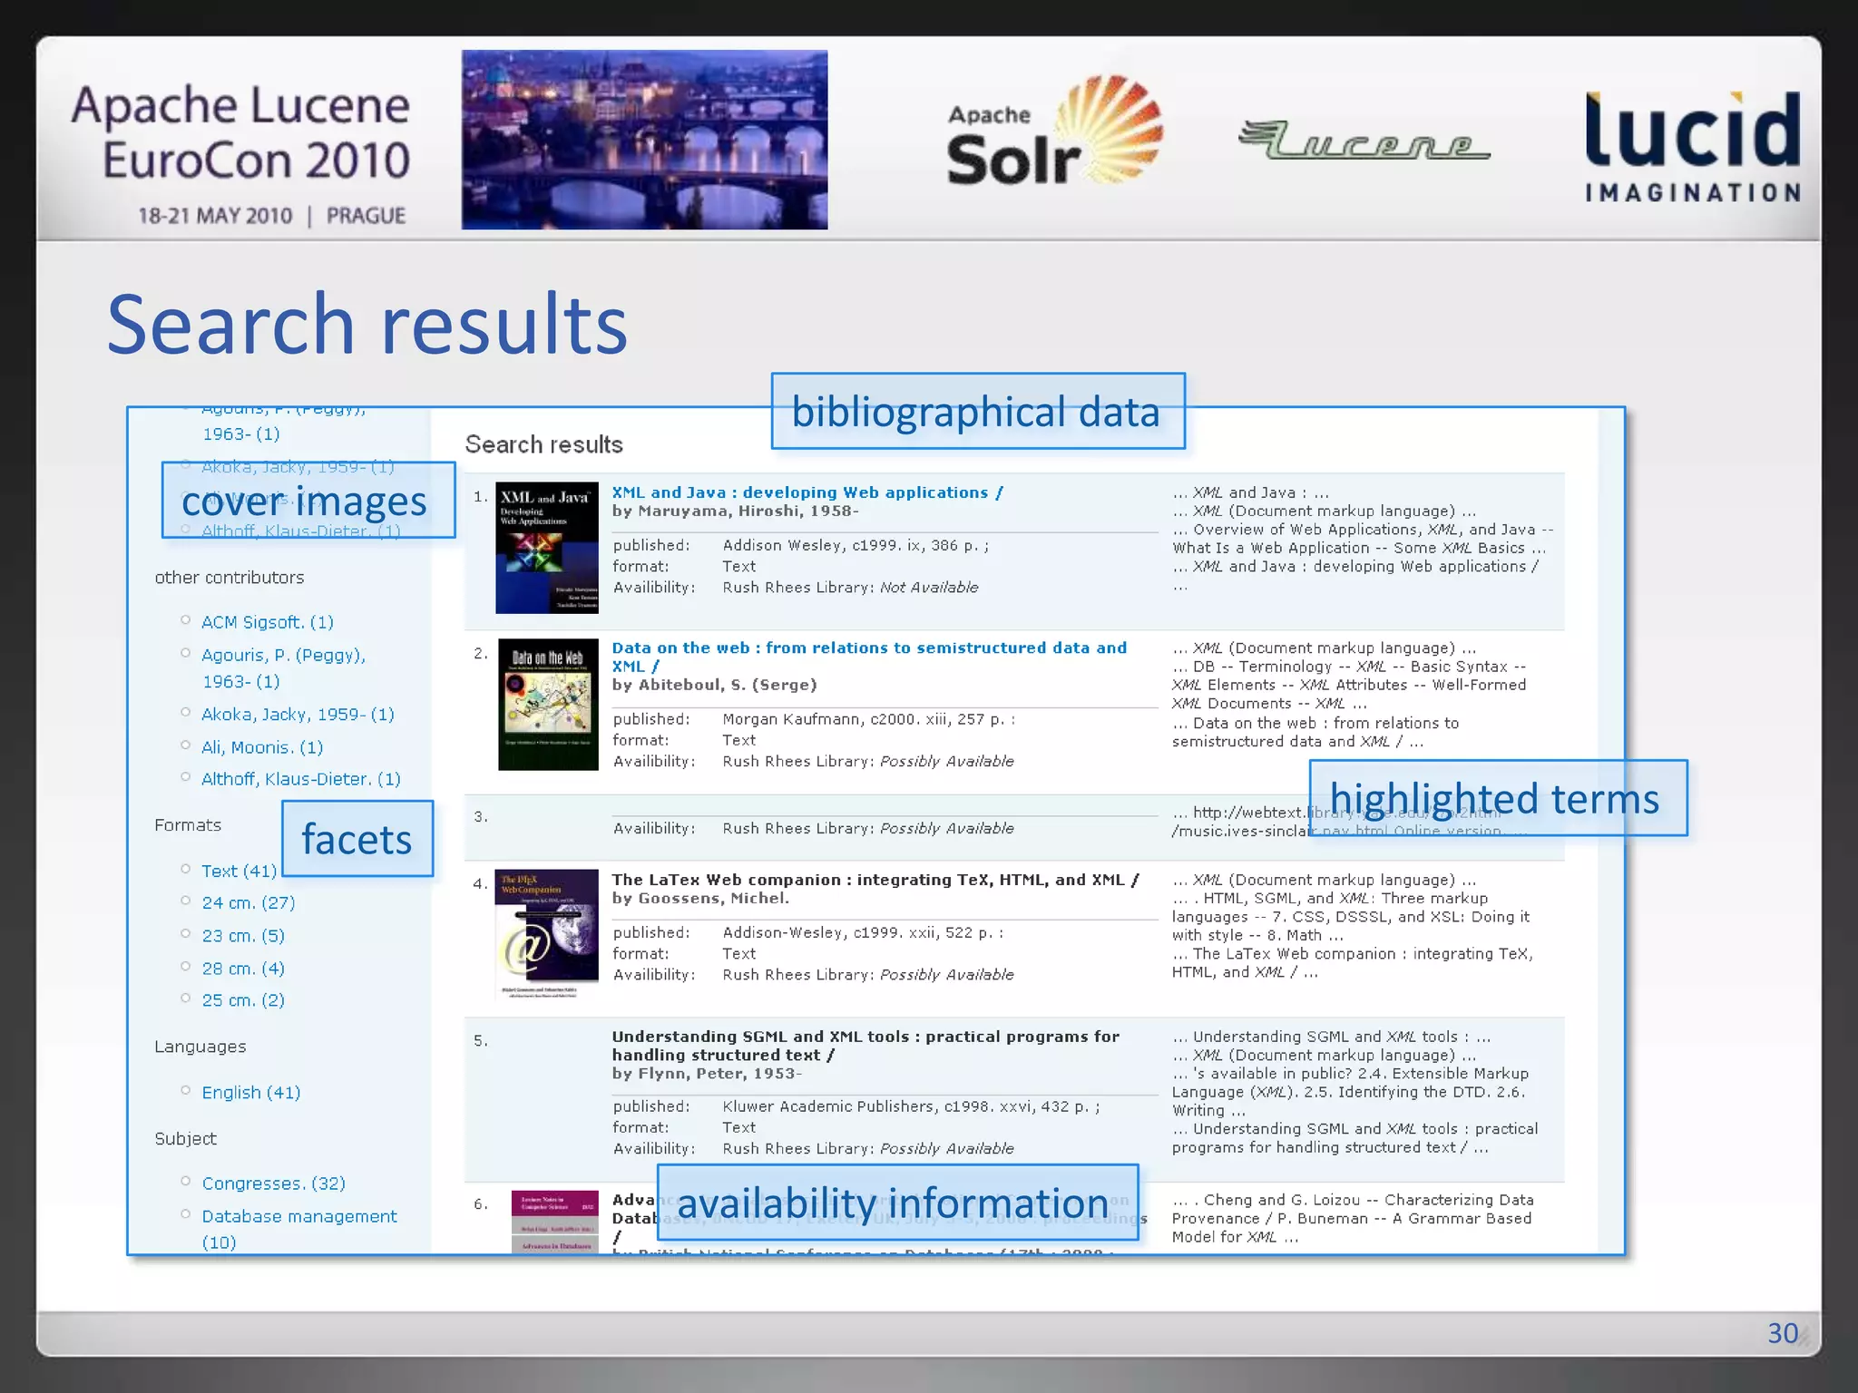Click 'Addison-Wesley, c1999. xxii, 522 p.' text
This screenshot has width=1858, height=1393.
pyautogui.click(x=863, y=932)
